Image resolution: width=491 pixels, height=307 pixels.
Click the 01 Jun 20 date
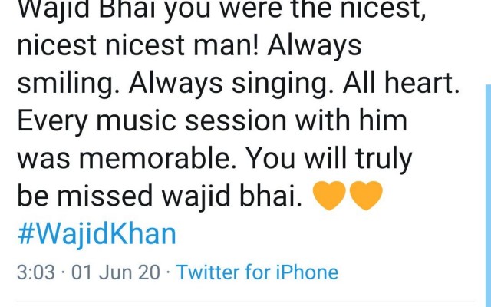[116, 272]
